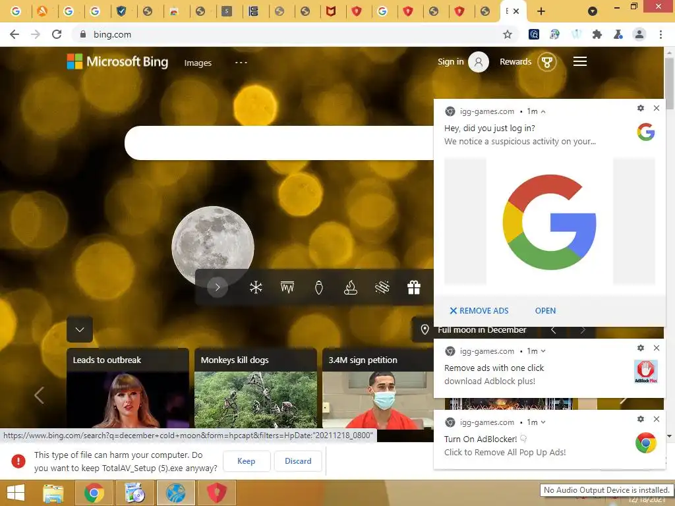Image resolution: width=675 pixels, height=506 pixels.
Task: Click the Microsoft Bing logo
Action: [x=117, y=61]
